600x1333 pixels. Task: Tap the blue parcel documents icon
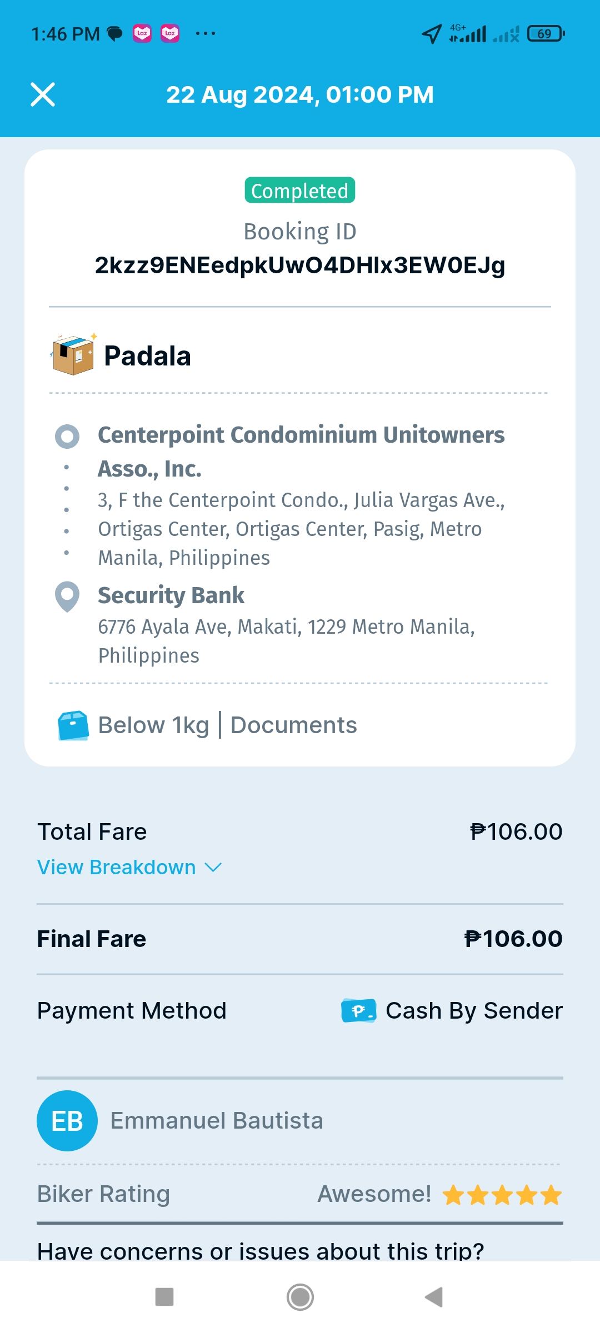click(73, 725)
